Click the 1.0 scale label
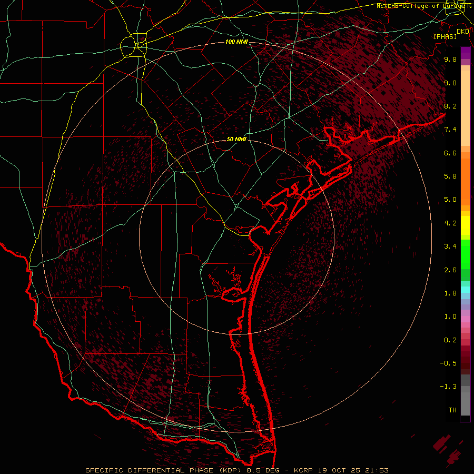Viewport: 474px width, 474px height. [450, 317]
